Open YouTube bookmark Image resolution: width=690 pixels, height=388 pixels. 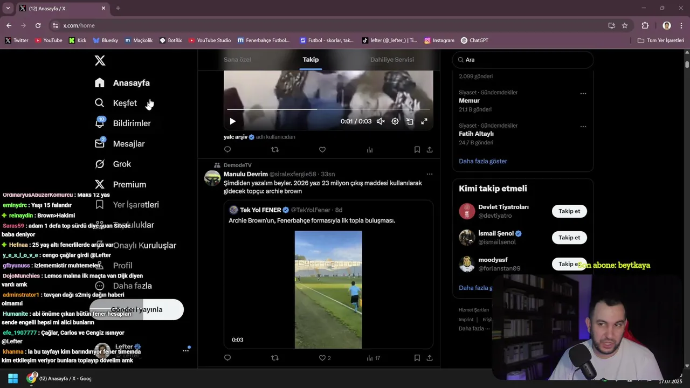tap(49, 40)
